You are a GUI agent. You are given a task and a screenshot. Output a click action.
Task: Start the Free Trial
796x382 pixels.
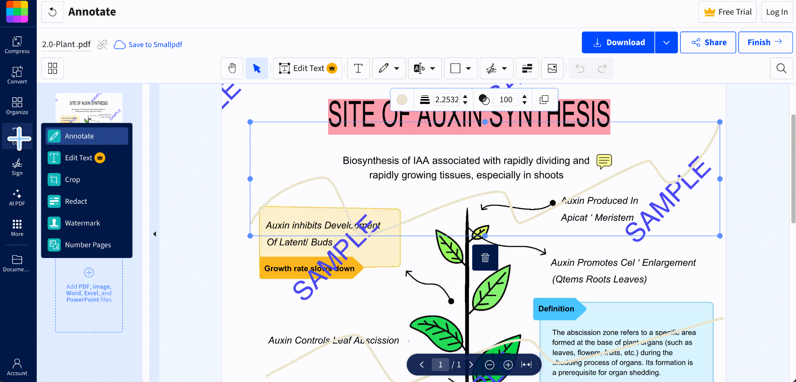click(727, 12)
